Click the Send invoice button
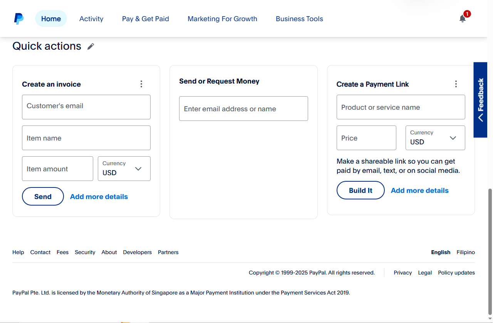The height and width of the screenshot is (323, 493). pyautogui.click(x=43, y=196)
